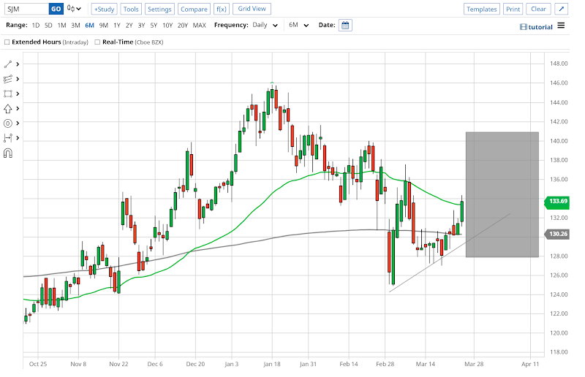Select the measurement range tool
Image resolution: width=585 pixels, height=377 pixels.
coord(9,137)
